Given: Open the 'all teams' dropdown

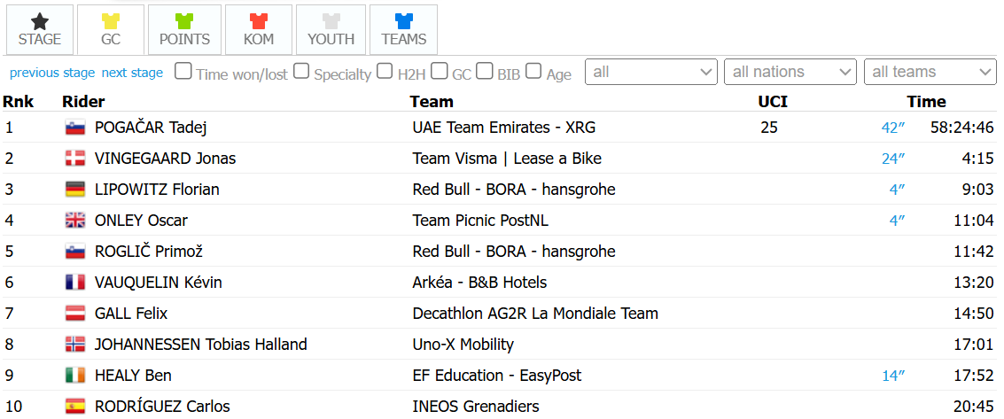Looking at the screenshot, I should coord(930,72).
